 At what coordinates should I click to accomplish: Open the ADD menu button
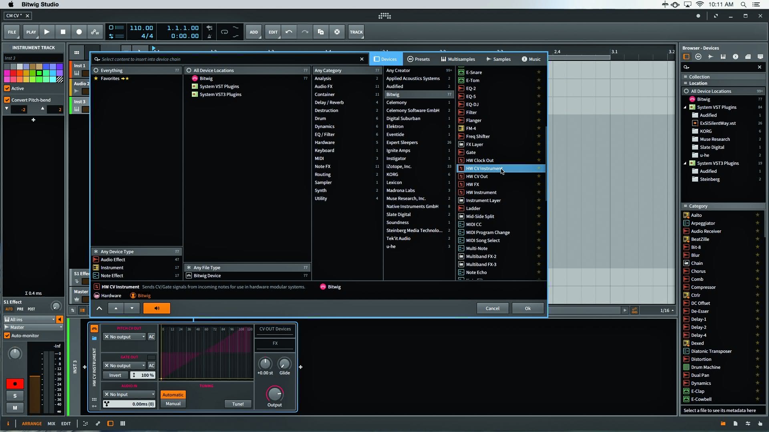point(254,32)
